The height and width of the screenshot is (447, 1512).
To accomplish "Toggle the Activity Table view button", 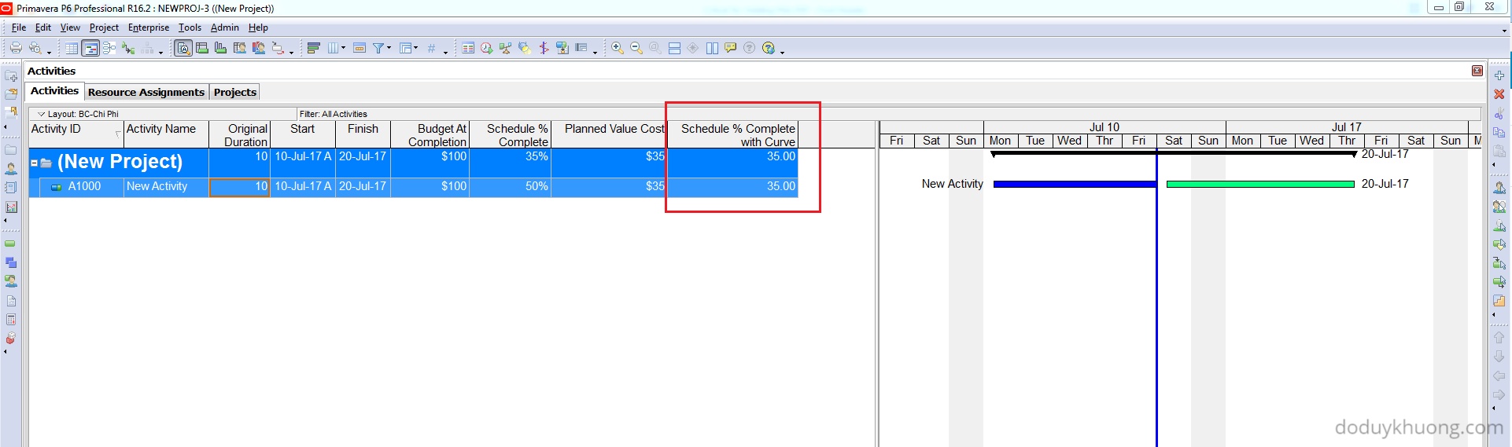I will click(x=72, y=49).
